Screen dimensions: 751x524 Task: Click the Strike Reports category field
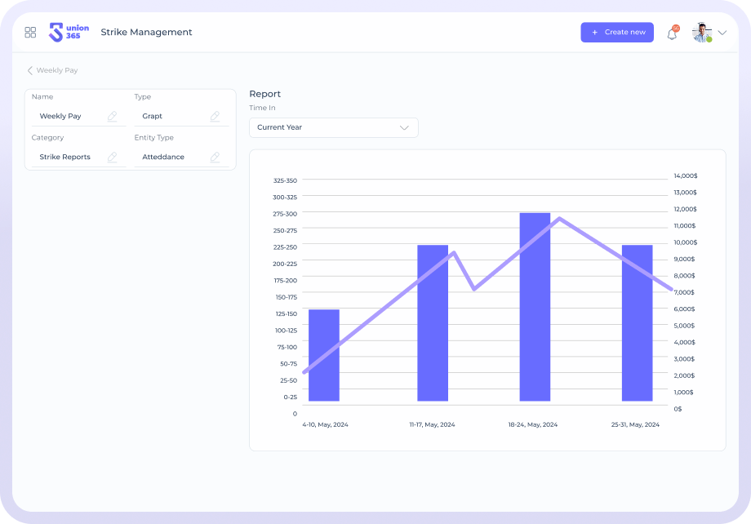(65, 157)
